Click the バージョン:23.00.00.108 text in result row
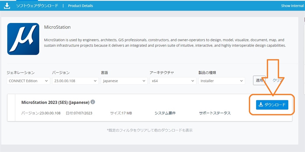 pyautogui.click(x=41, y=113)
